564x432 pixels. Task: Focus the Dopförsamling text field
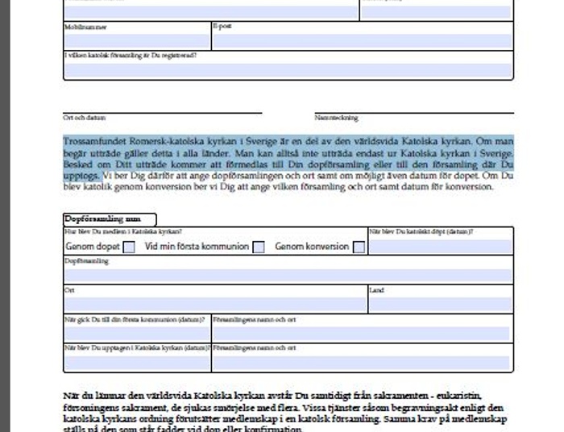point(288,275)
